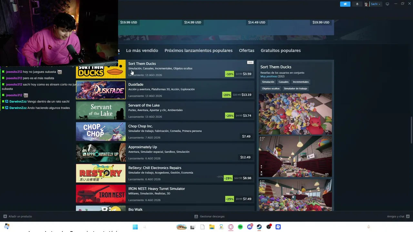
Task: Open the Lo más vendido tab
Action: point(142,51)
